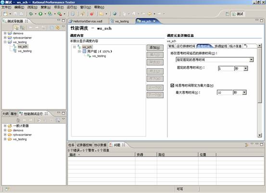
Task: Click the Debug launch icon in toolbar
Action: tap(31, 14)
